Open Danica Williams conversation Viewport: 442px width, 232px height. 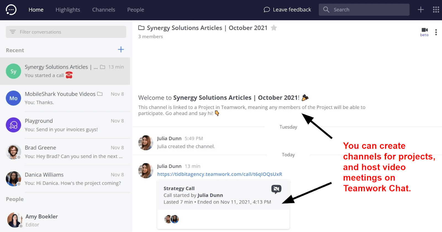pyautogui.click(x=65, y=179)
